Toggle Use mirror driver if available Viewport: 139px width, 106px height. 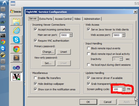88,78
